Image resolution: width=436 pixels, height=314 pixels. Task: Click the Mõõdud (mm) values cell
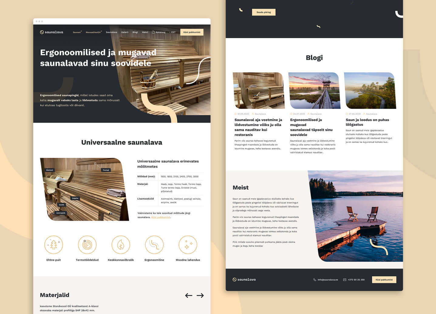179,176
